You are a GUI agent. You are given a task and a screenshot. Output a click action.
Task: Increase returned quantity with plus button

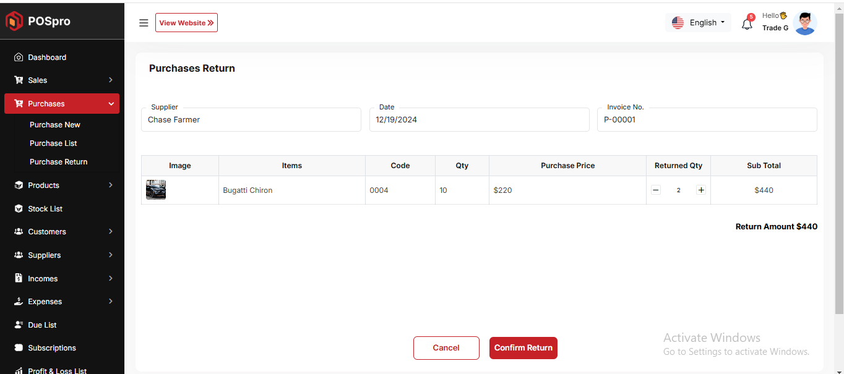coord(701,190)
